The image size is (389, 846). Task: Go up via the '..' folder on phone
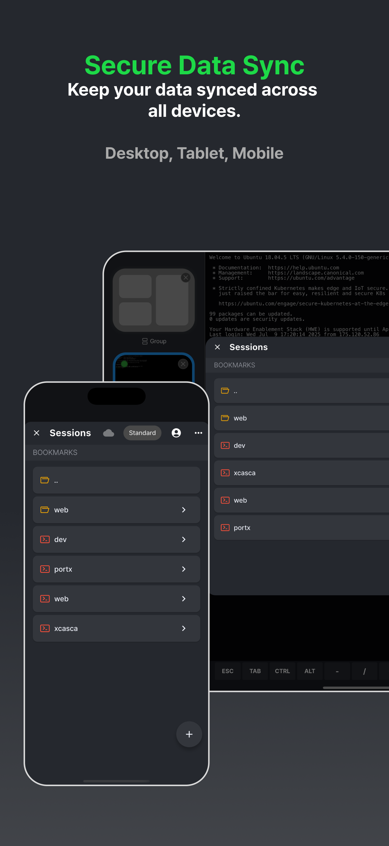point(116,480)
